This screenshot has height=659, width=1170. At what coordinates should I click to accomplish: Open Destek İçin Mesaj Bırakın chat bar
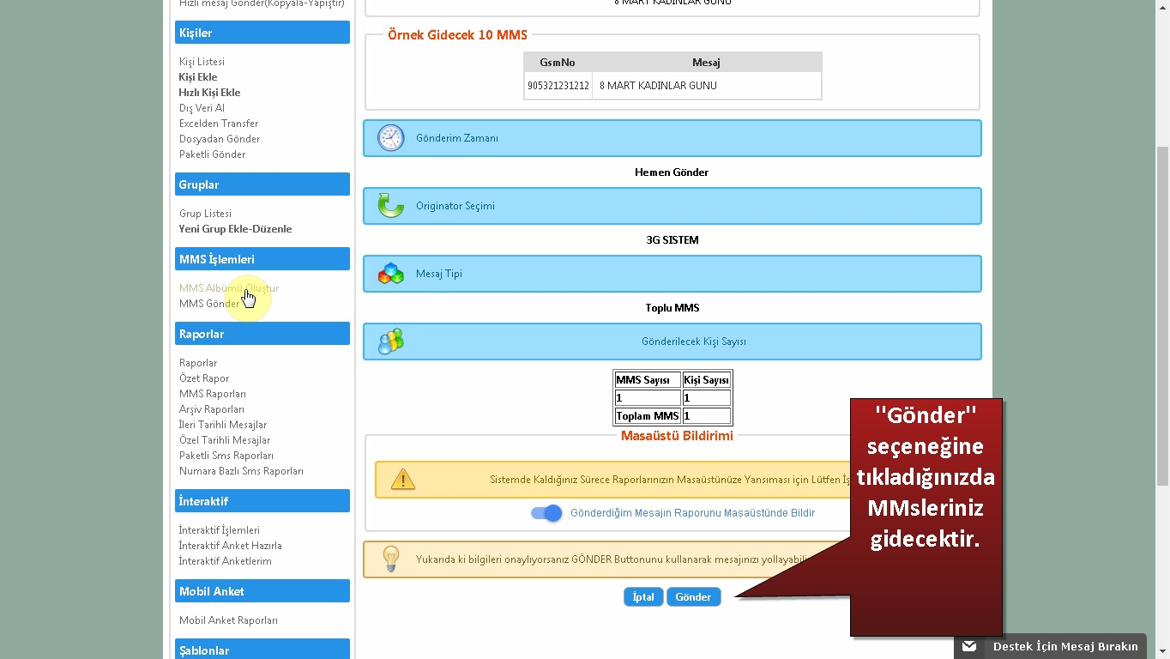[x=1064, y=646]
